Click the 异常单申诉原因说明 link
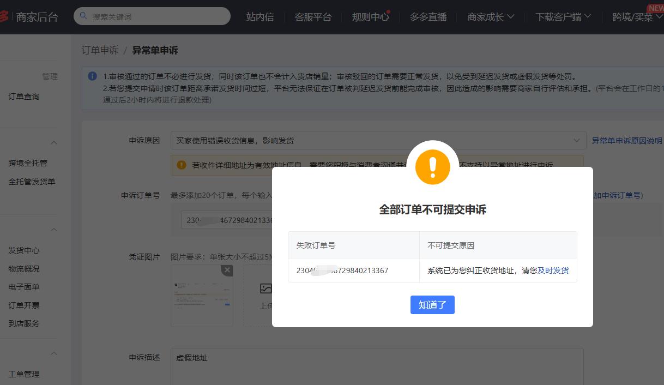The image size is (664, 385). (x=627, y=140)
